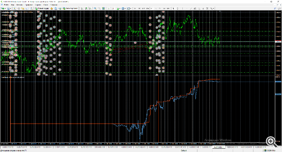The width and height of the screenshot is (282, 152).
Task: Open the search magnifier icon
Action: pos(275,8)
